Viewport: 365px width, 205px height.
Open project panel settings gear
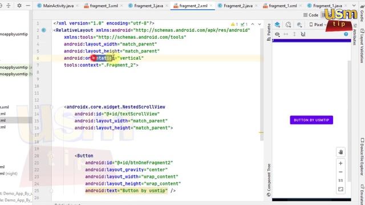(19, 5)
